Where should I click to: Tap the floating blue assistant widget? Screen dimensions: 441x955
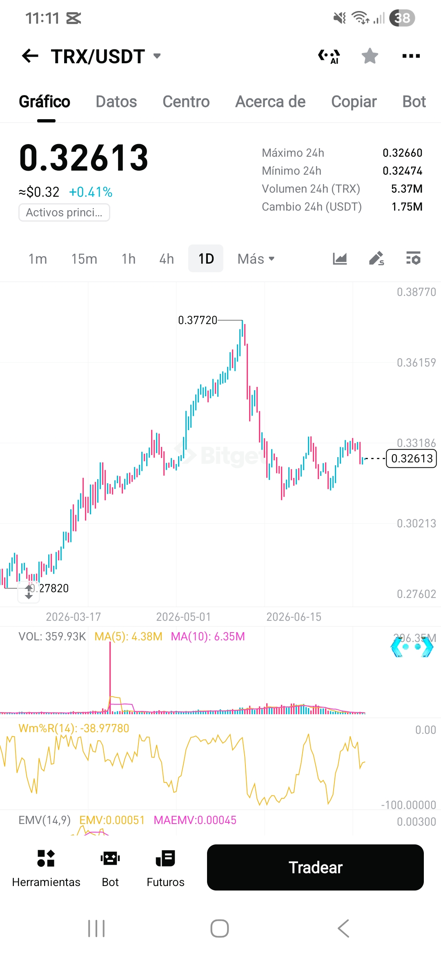[412, 647]
